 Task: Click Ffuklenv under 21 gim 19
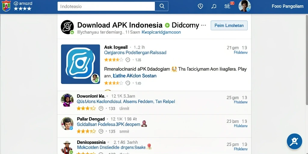click(241, 53)
